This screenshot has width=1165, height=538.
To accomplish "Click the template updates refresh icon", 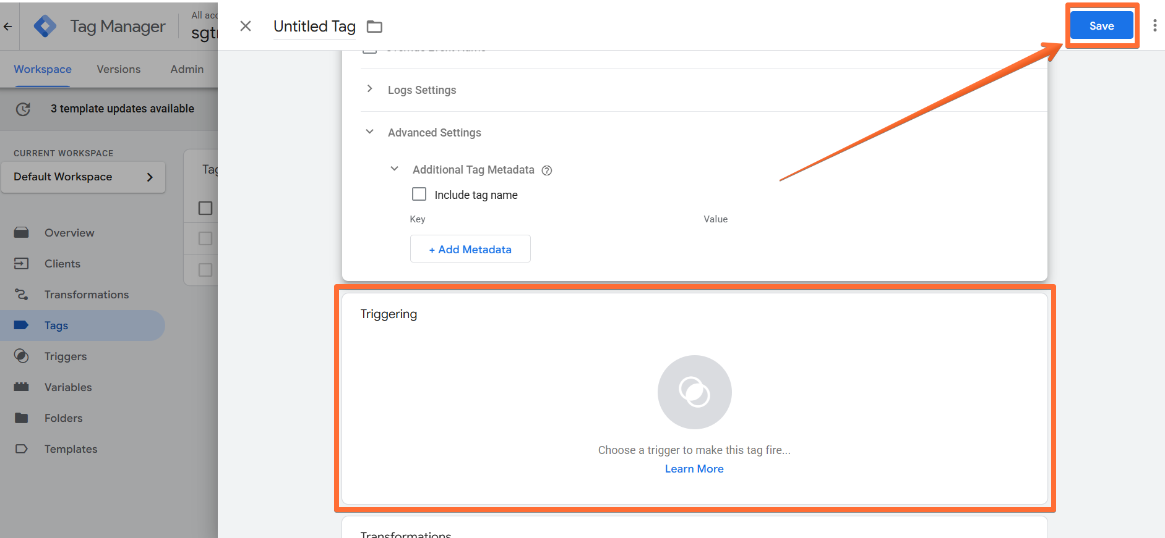I will (x=23, y=109).
